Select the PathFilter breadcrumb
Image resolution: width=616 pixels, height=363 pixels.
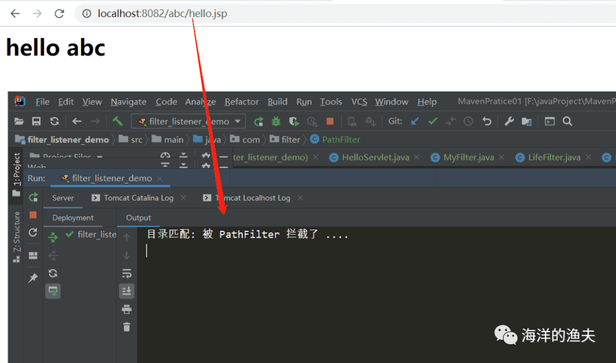[335, 140]
